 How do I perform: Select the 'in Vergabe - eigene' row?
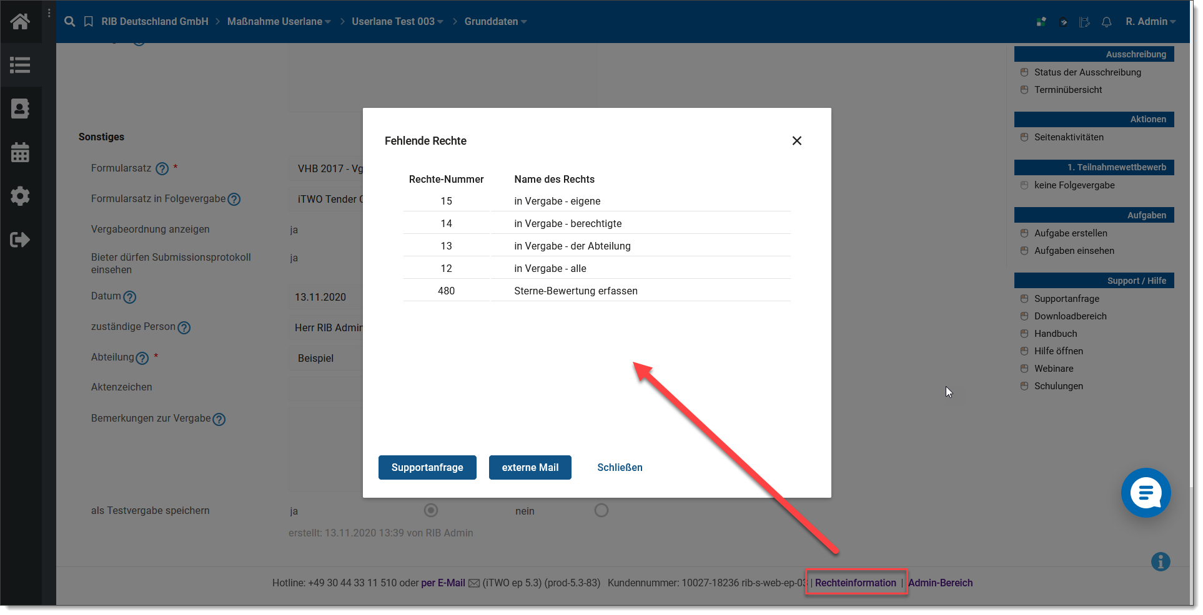597,201
